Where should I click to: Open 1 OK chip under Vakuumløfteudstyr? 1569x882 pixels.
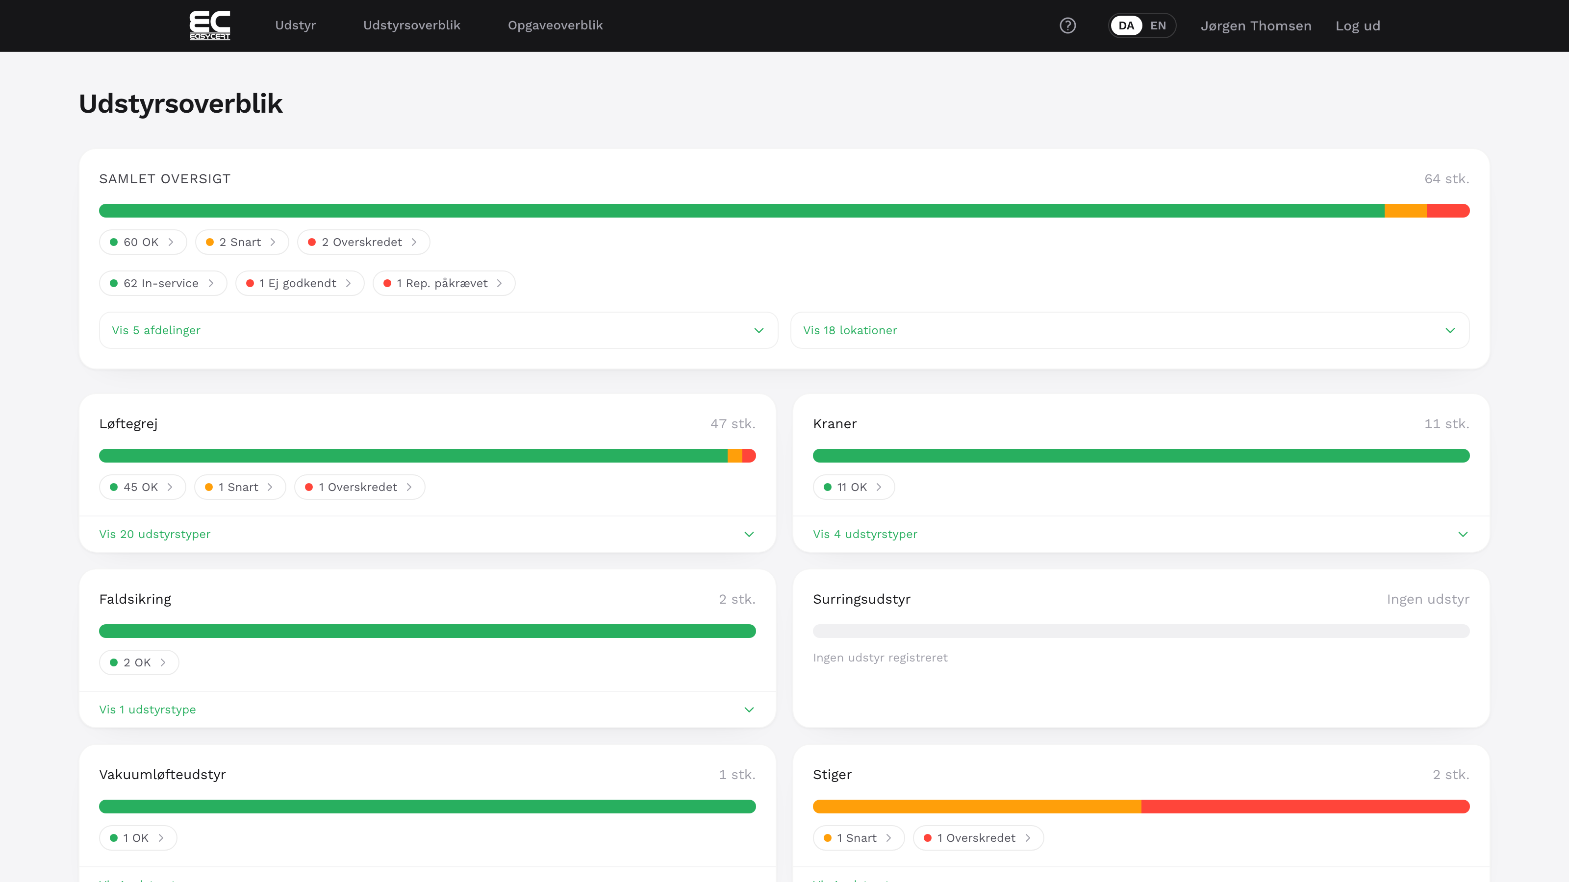138,838
